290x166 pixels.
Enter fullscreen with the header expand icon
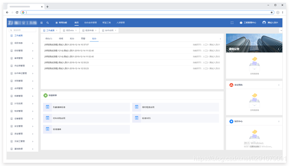coord(232,23)
